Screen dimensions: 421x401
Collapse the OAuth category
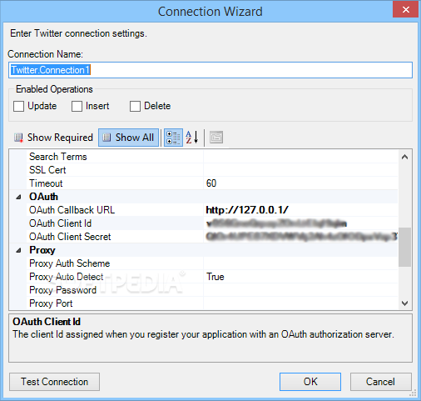coord(18,197)
